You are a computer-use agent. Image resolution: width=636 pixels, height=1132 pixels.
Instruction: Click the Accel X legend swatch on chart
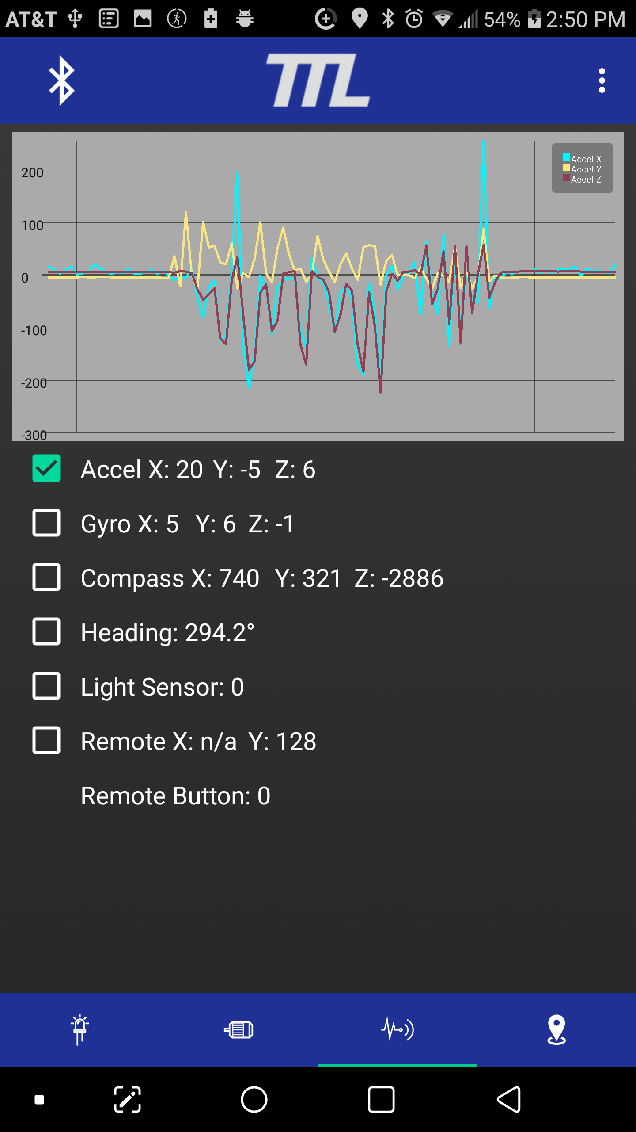[565, 156]
